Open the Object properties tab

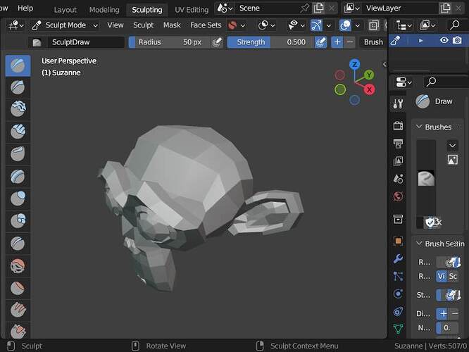pyautogui.click(x=398, y=241)
